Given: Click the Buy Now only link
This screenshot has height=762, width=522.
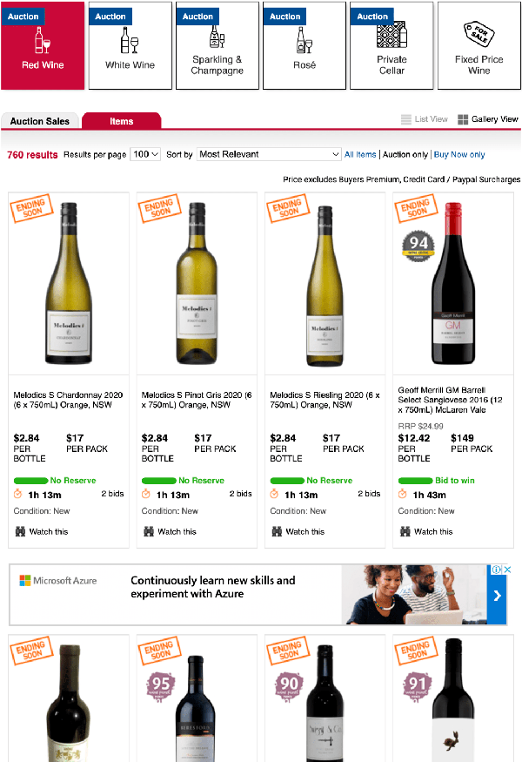Looking at the screenshot, I should click(459, 154).
